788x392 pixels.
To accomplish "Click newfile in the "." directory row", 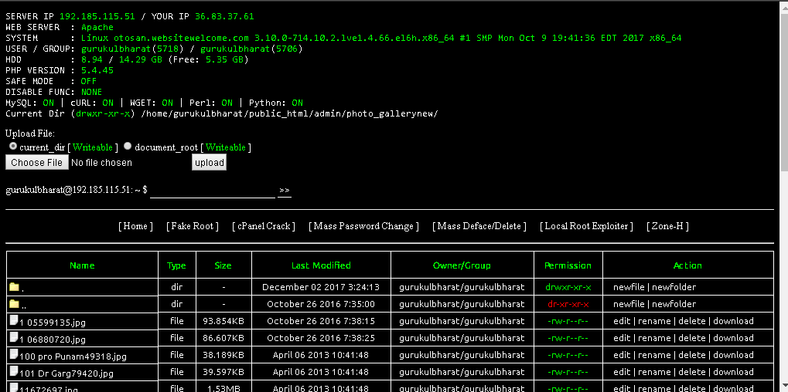I will 629,287.
